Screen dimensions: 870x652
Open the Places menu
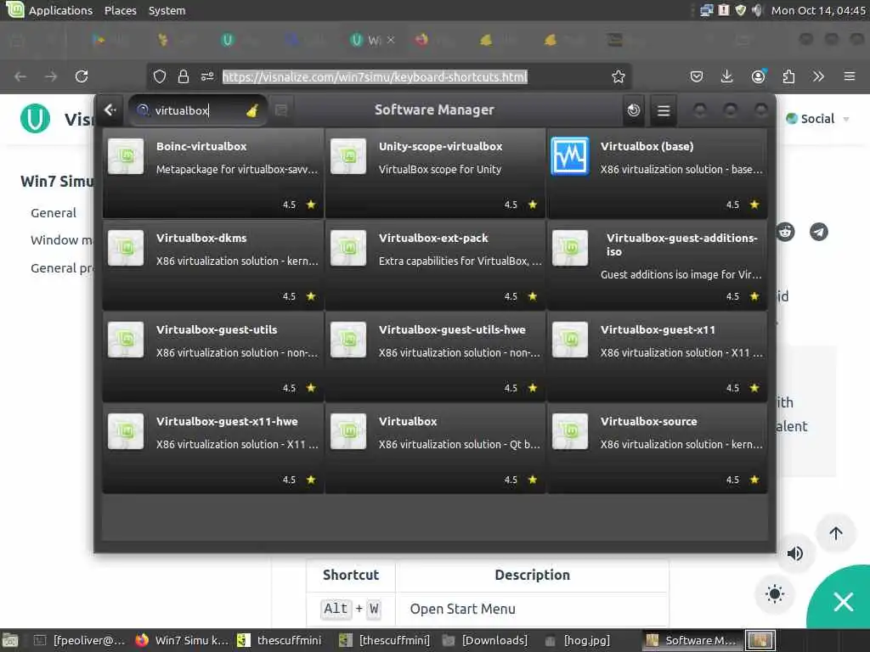click(x=121, y=10)
